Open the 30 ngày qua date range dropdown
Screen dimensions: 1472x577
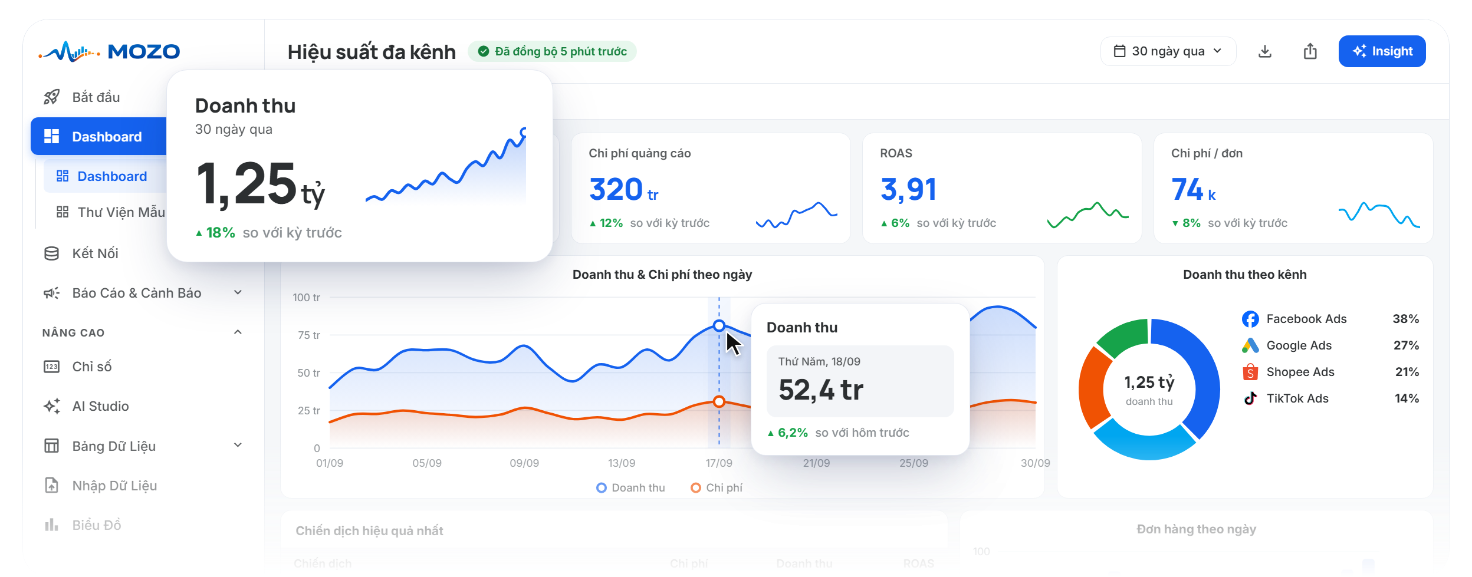[1168, 51]
